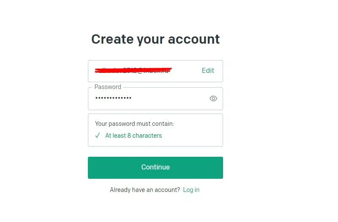Open the Log in link
This screenshot has height=222, width=338.
click(191, 190)
